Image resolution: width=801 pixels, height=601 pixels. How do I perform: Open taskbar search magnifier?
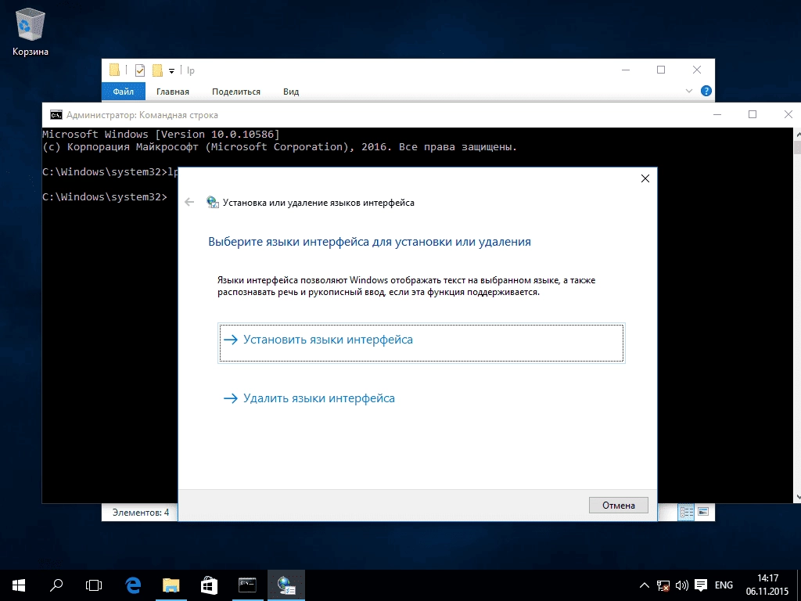[56, 585]
